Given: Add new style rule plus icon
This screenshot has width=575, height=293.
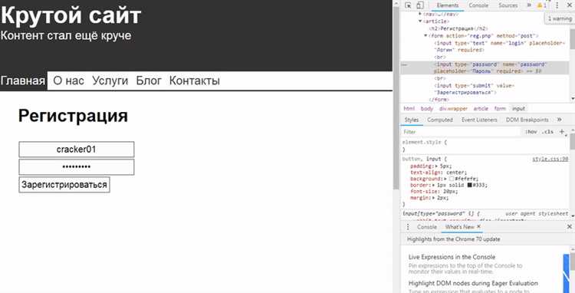Looking at the screenshot, I should click(x=561, y=132).
